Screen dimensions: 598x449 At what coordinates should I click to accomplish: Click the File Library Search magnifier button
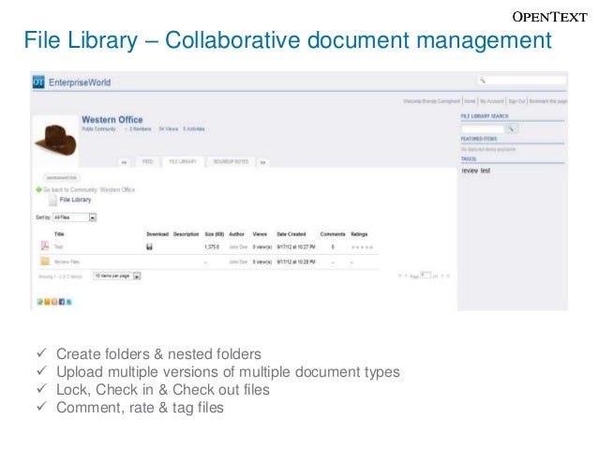(x=511, y=129)
